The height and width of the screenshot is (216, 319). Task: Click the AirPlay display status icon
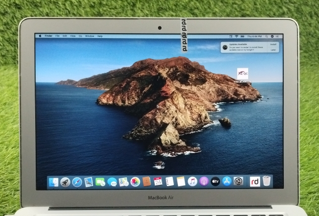[x=231, y=36]
